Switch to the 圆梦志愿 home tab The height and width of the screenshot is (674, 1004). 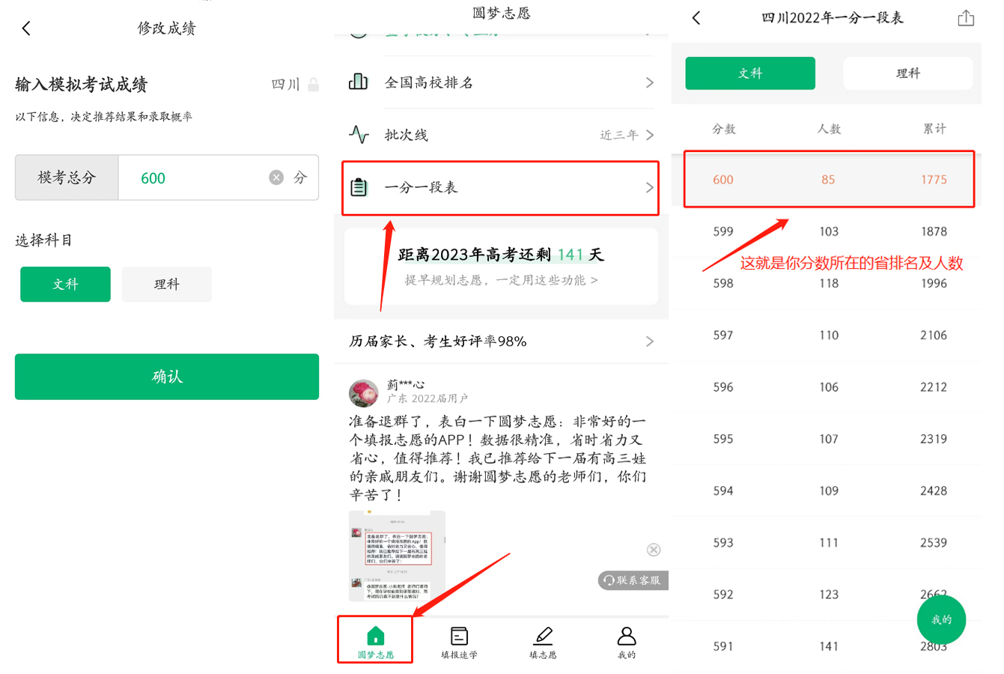tap(375, 643)
